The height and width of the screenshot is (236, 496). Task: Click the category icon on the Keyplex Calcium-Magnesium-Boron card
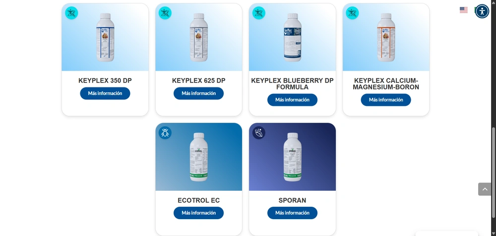(352, 13)
